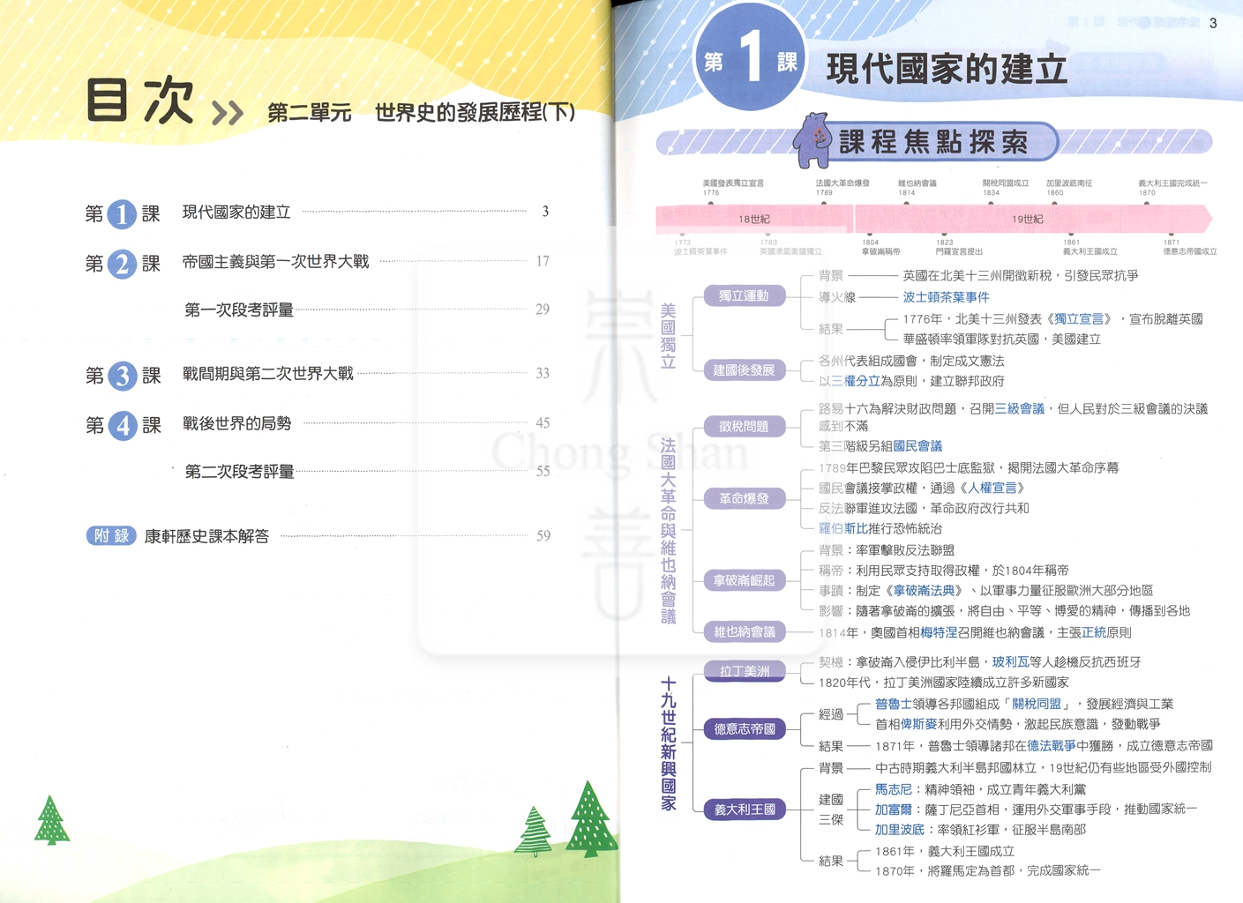
Task: Select the 拉丁美洲 mind map node
Action: click(744, 671)
